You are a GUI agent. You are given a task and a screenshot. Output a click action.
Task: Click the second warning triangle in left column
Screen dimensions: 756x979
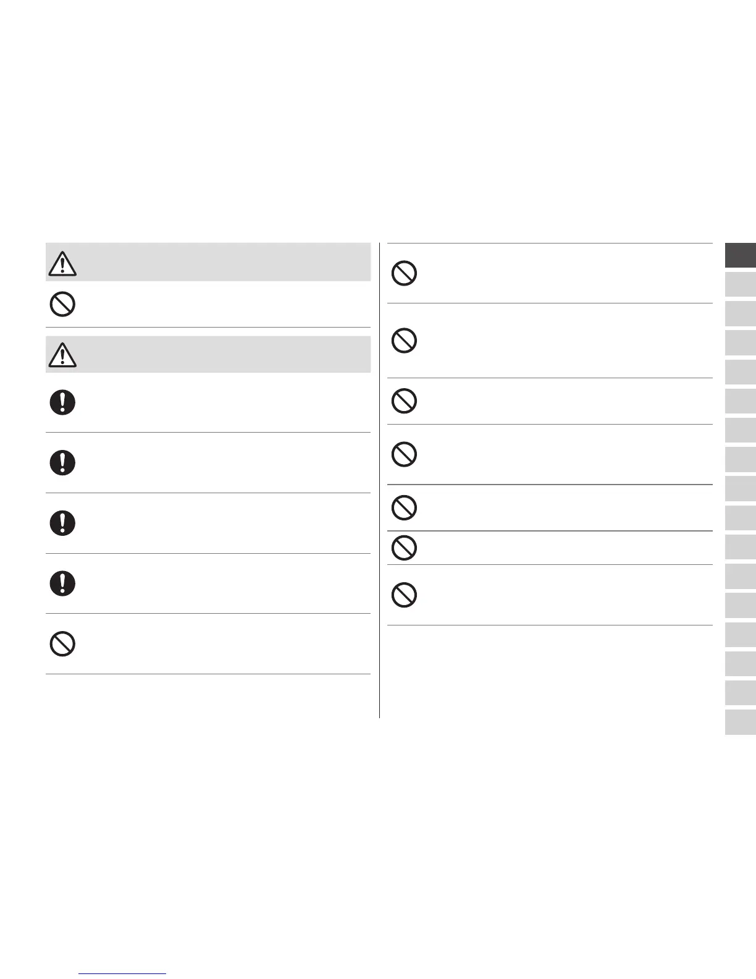pyautogui.click(x=62, y=355)
